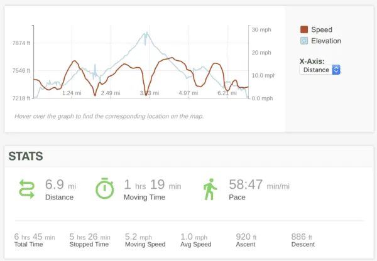Click the STATS section heading

pyautogui.click(x=26, y=156)
